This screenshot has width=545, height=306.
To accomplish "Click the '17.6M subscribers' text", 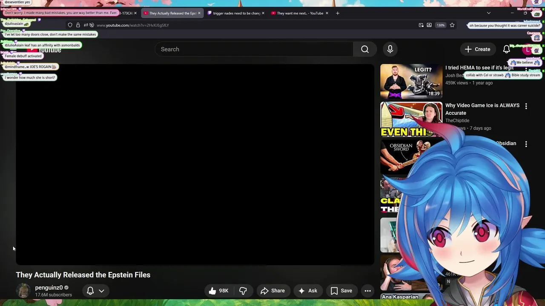I will click(x=53, y=295).
